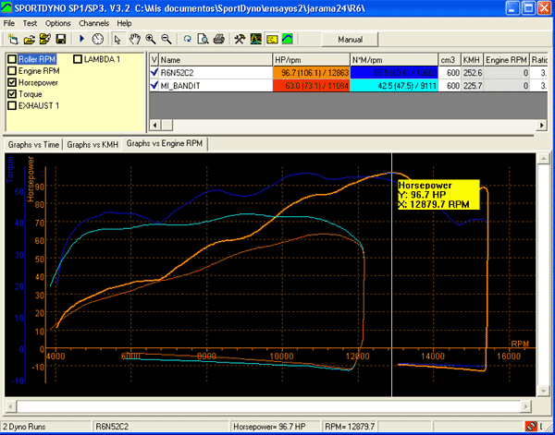The image size is (555, 435).
Task: Open the hammer and wrench settings icon
Action: (x=240, y=39)
